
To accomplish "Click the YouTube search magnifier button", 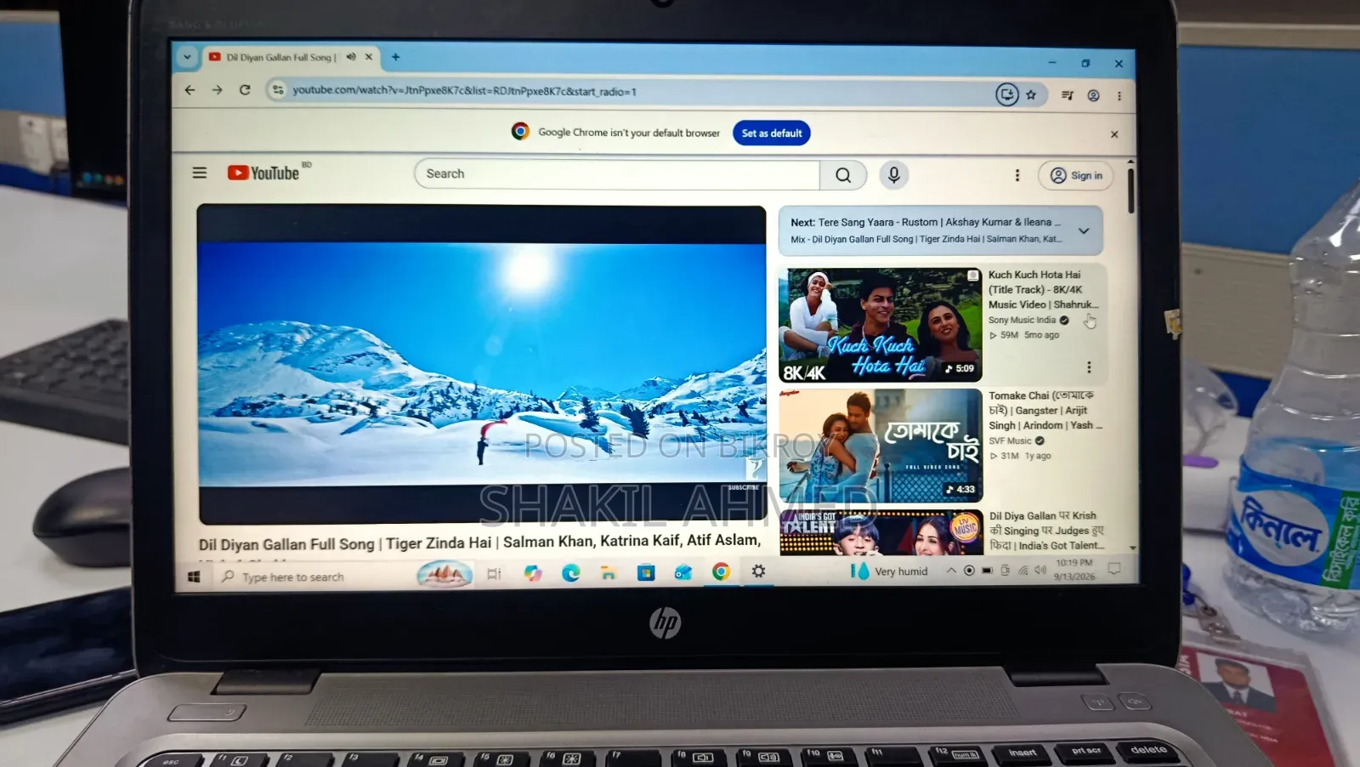I will [843, 174].
